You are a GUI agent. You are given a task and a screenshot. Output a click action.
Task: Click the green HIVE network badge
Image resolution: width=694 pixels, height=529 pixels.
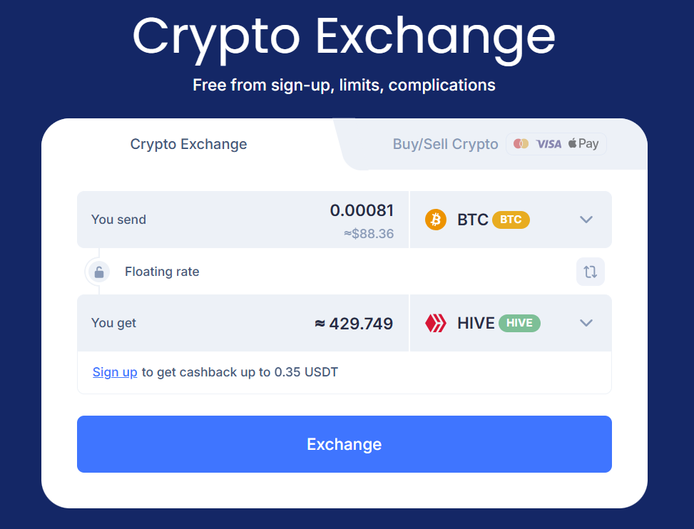coord(519,324)
